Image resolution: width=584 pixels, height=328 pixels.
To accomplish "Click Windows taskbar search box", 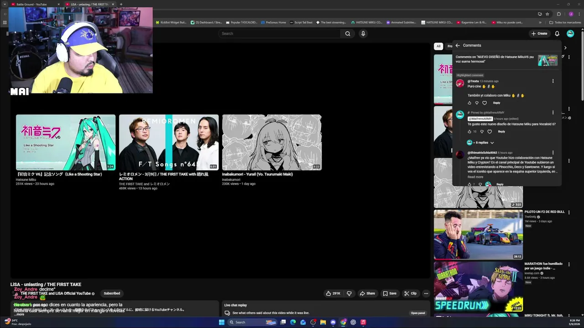I will [252, 322].
